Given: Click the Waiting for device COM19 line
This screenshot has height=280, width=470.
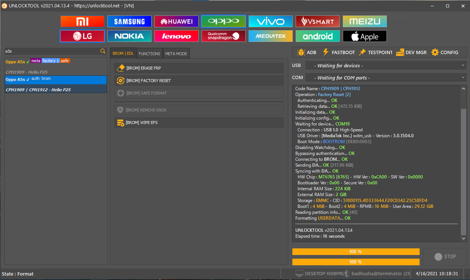Looking at the screenshot, I should (323, 124).
